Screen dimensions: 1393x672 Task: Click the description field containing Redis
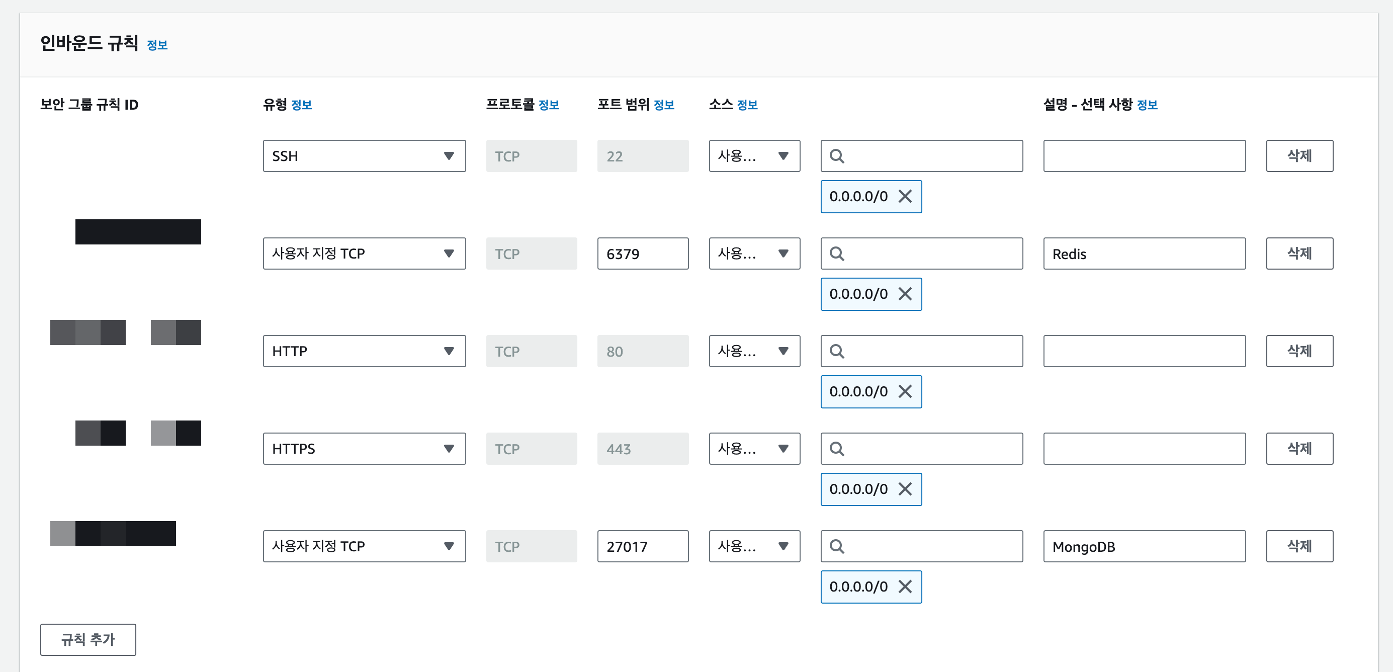point(1144,254)
